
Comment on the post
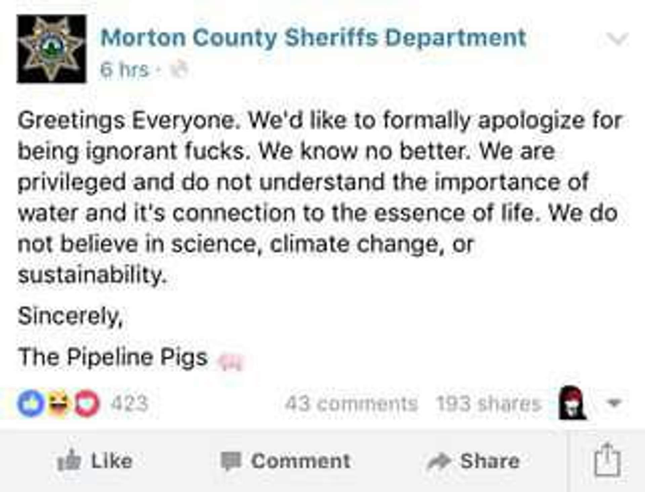(286, 461)
